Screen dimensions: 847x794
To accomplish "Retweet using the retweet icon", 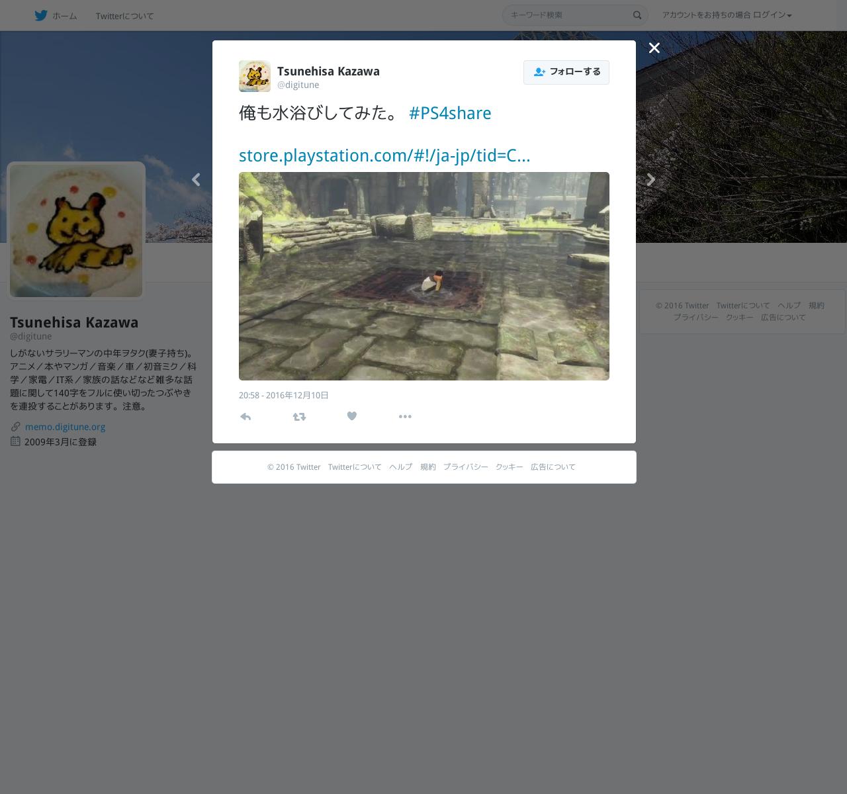I will point(299,416).
